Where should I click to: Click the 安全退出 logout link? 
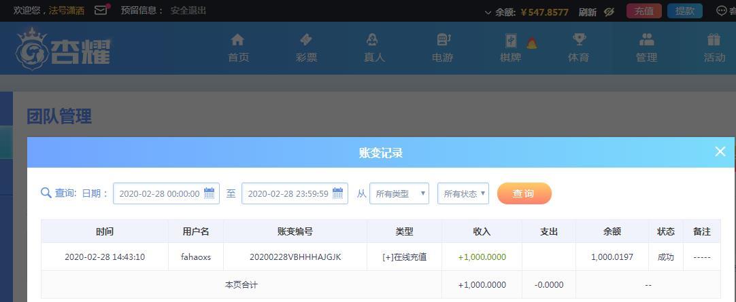point(188,10)
